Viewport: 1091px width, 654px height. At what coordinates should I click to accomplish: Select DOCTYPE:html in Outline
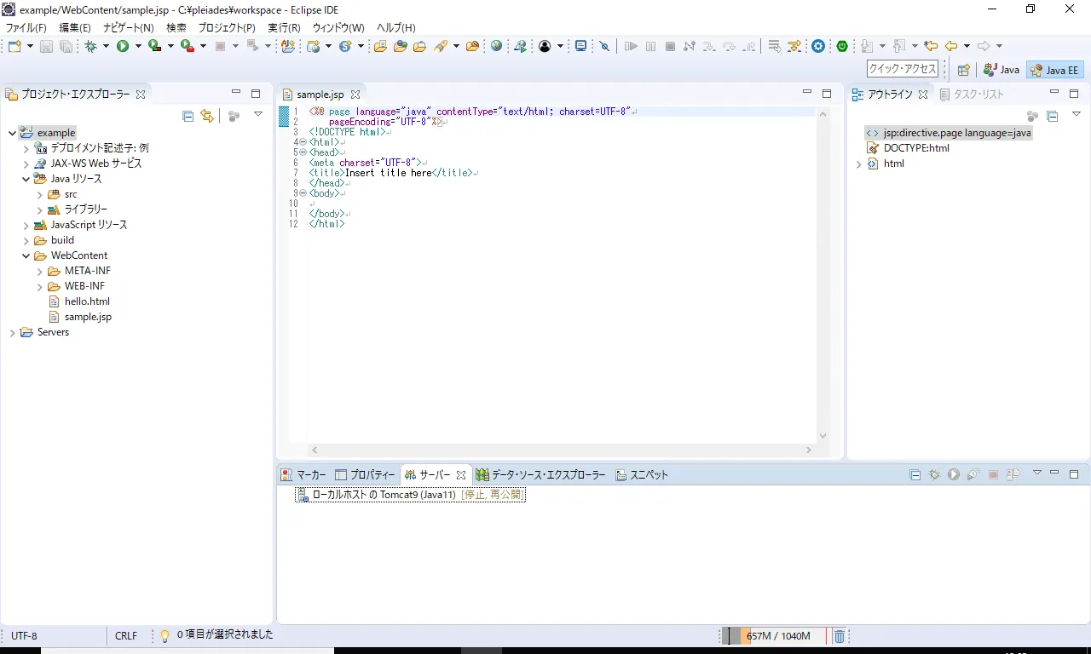[916, 148]
